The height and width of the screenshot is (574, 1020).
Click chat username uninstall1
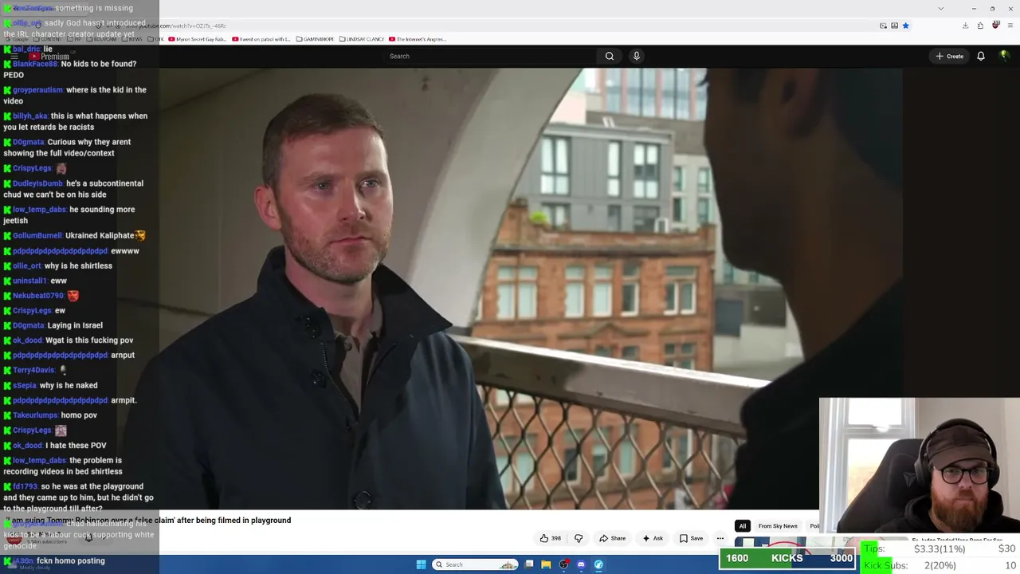pos(29,281)
